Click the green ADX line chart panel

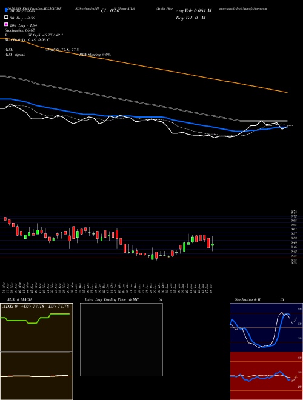pyautogui.click(x=36, y=327)
